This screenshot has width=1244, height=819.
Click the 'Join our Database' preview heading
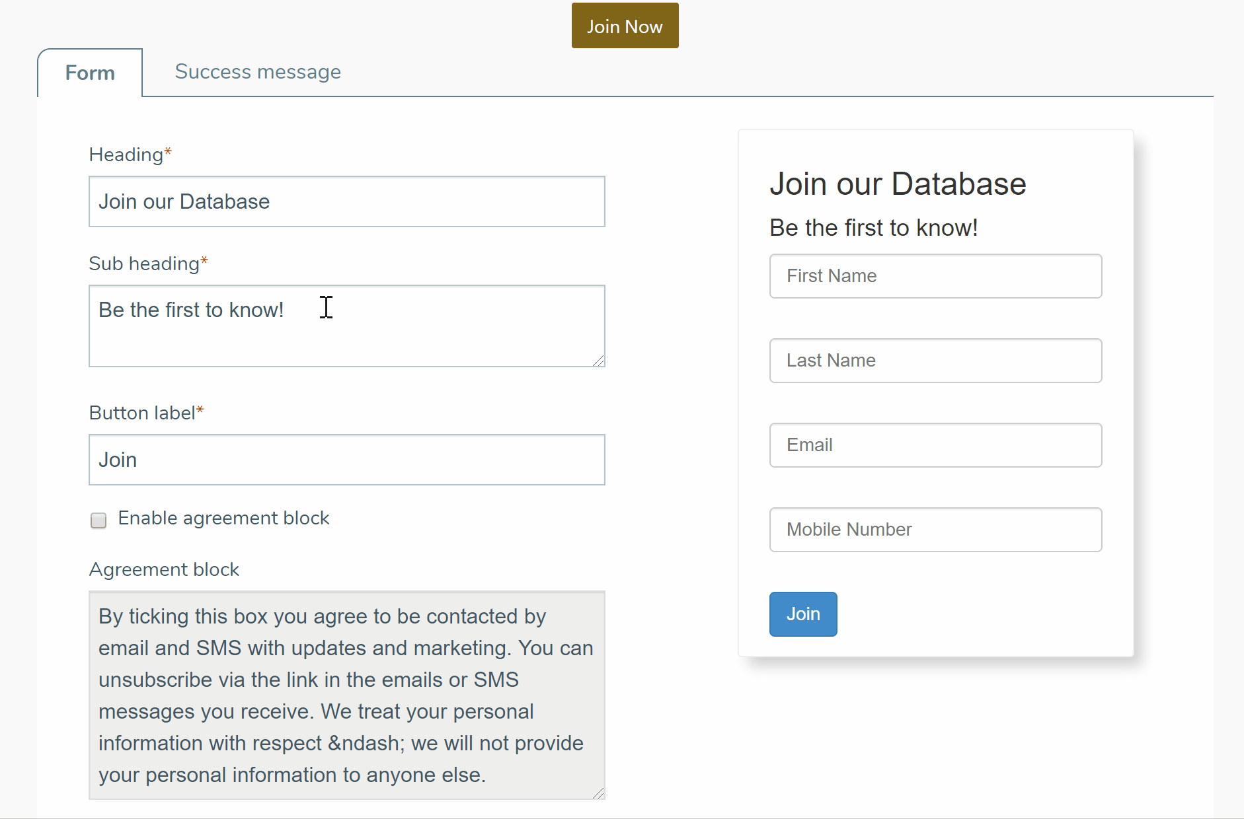pos(898,184)
